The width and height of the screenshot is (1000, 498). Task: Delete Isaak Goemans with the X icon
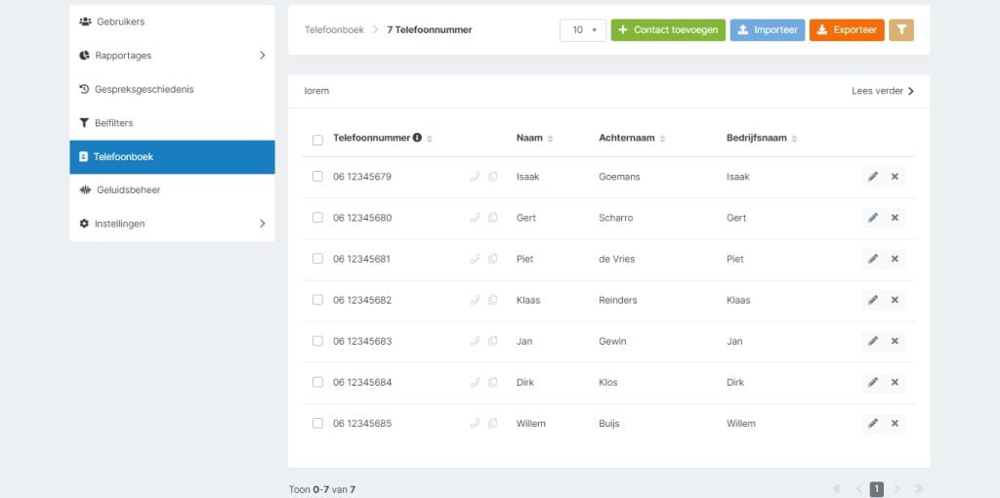(x=895, y=177)
